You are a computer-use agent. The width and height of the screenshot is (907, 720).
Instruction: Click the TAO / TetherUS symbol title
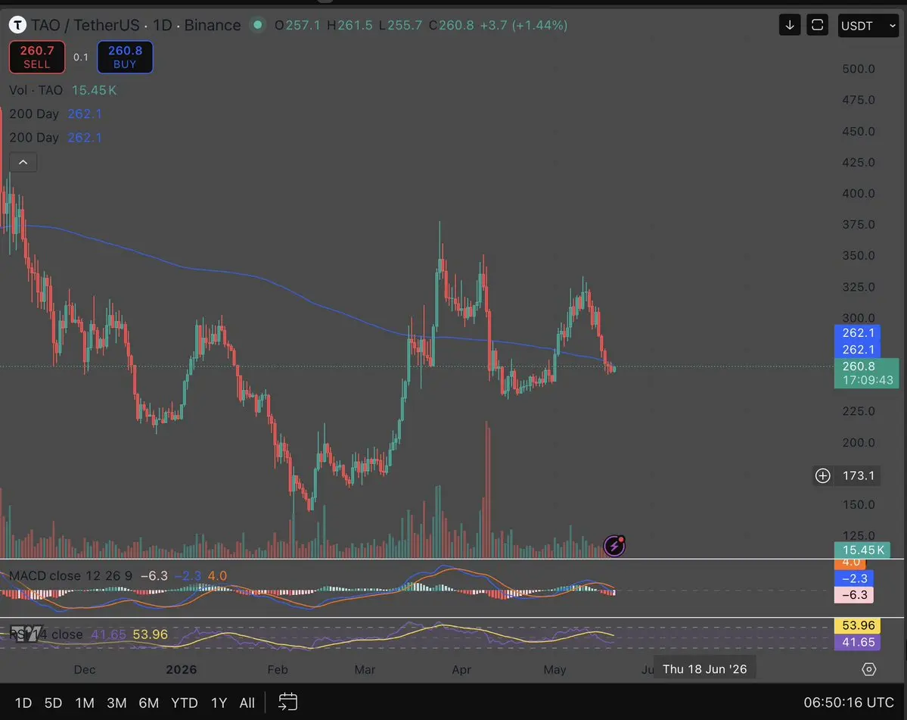point(85,25)
